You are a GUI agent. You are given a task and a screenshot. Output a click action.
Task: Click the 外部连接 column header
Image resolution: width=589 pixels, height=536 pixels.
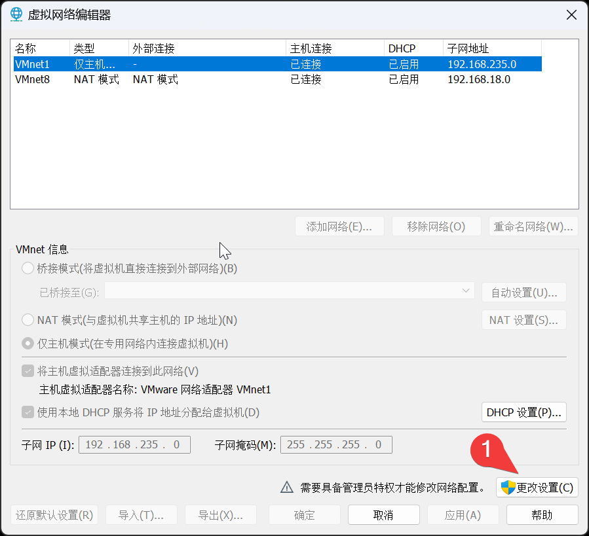(x=207, y=48)
